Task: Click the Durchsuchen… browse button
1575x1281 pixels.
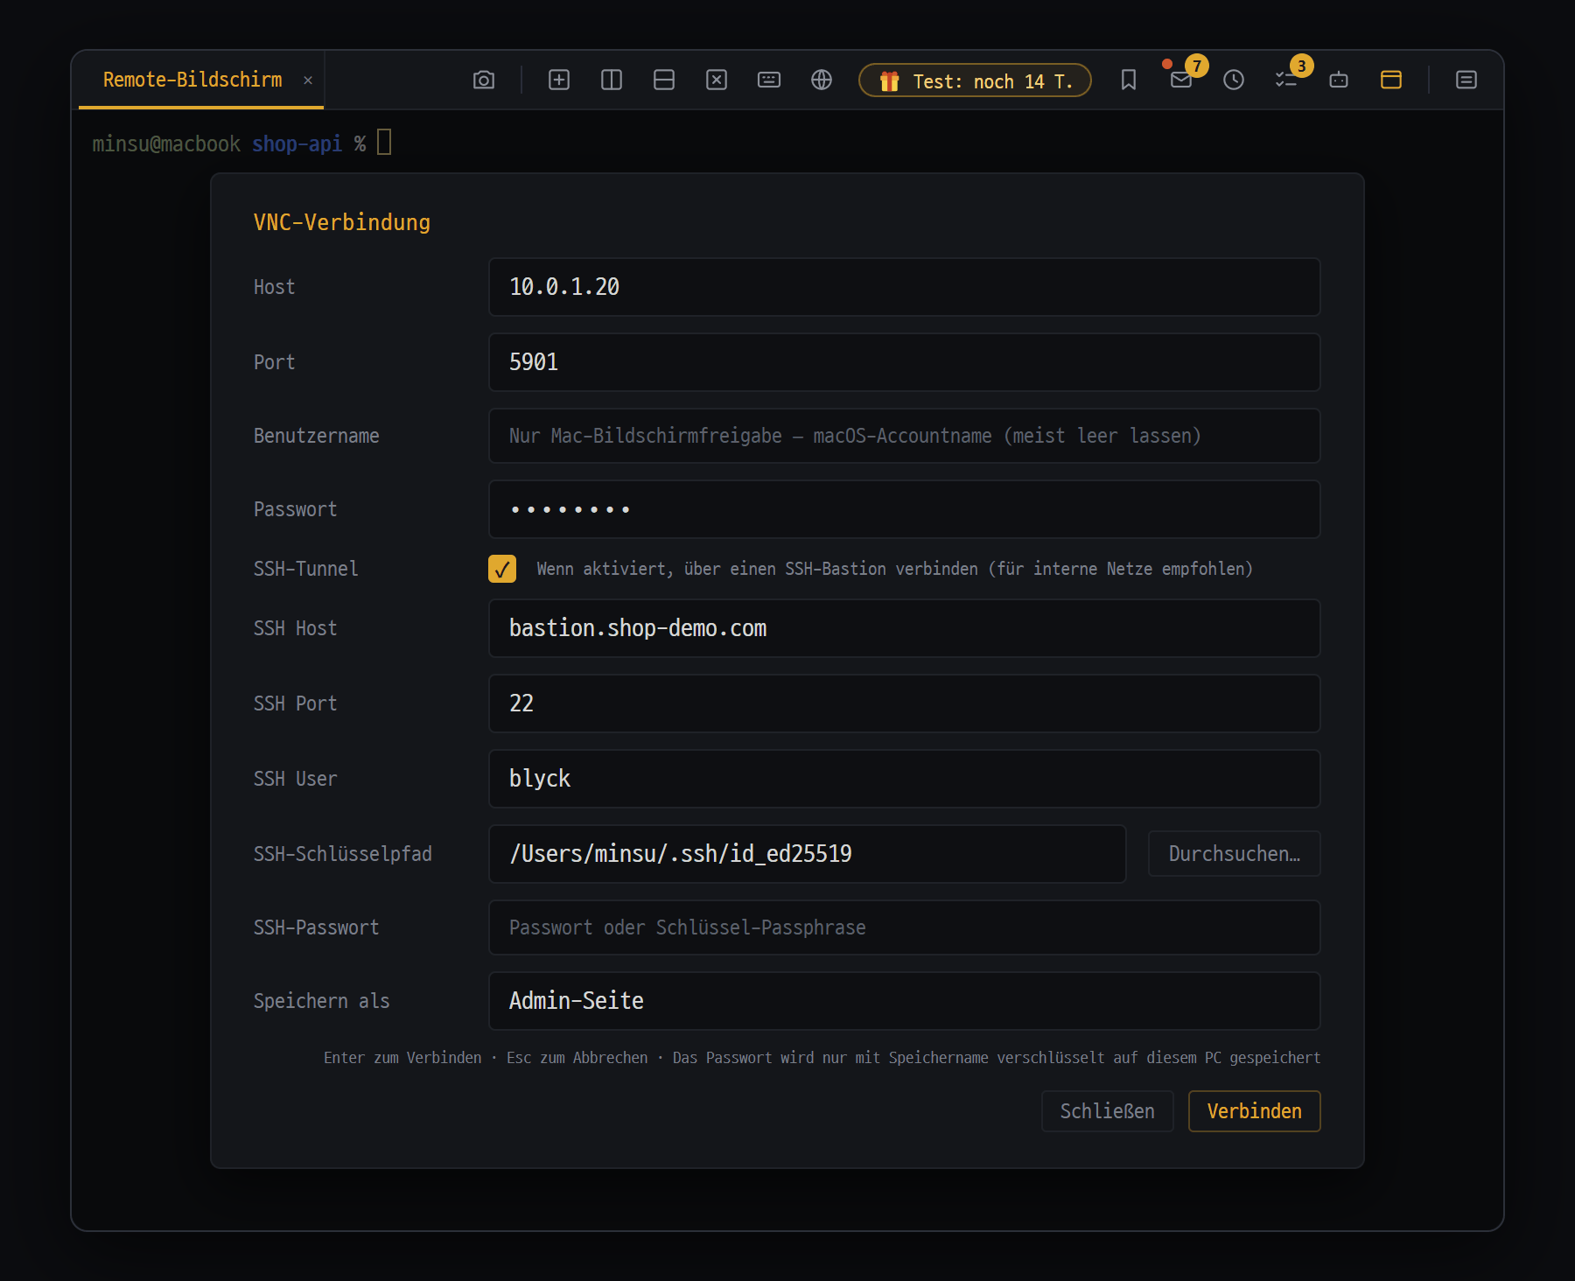Action: tap(1234, 854)
